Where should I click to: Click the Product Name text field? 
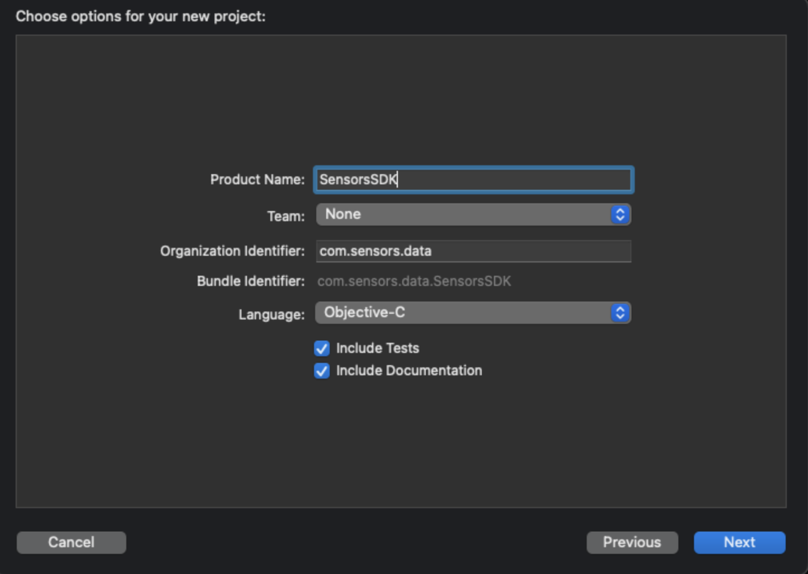pos(473,180)
